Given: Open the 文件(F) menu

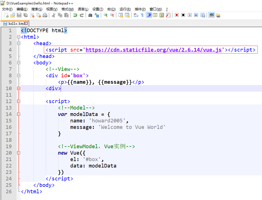Looking at the screenshot, I should (x=7, y=9).
